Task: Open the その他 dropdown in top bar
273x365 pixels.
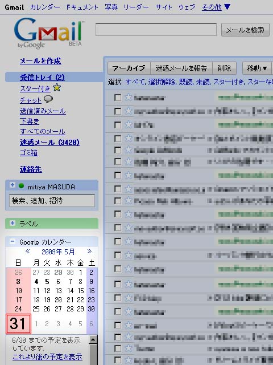Action: [216, 7]
